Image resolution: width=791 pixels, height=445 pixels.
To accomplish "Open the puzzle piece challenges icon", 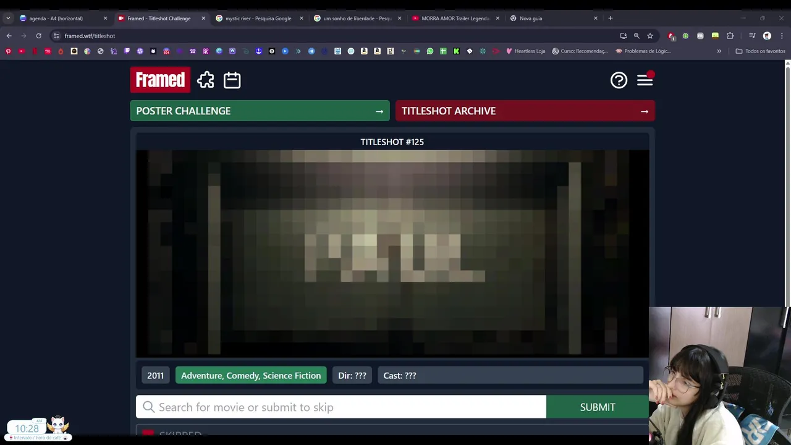I will (206, 80).
